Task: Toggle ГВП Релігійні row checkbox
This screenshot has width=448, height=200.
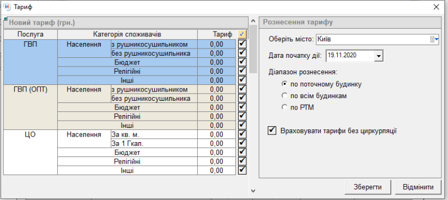Action: tap(242, 71)
